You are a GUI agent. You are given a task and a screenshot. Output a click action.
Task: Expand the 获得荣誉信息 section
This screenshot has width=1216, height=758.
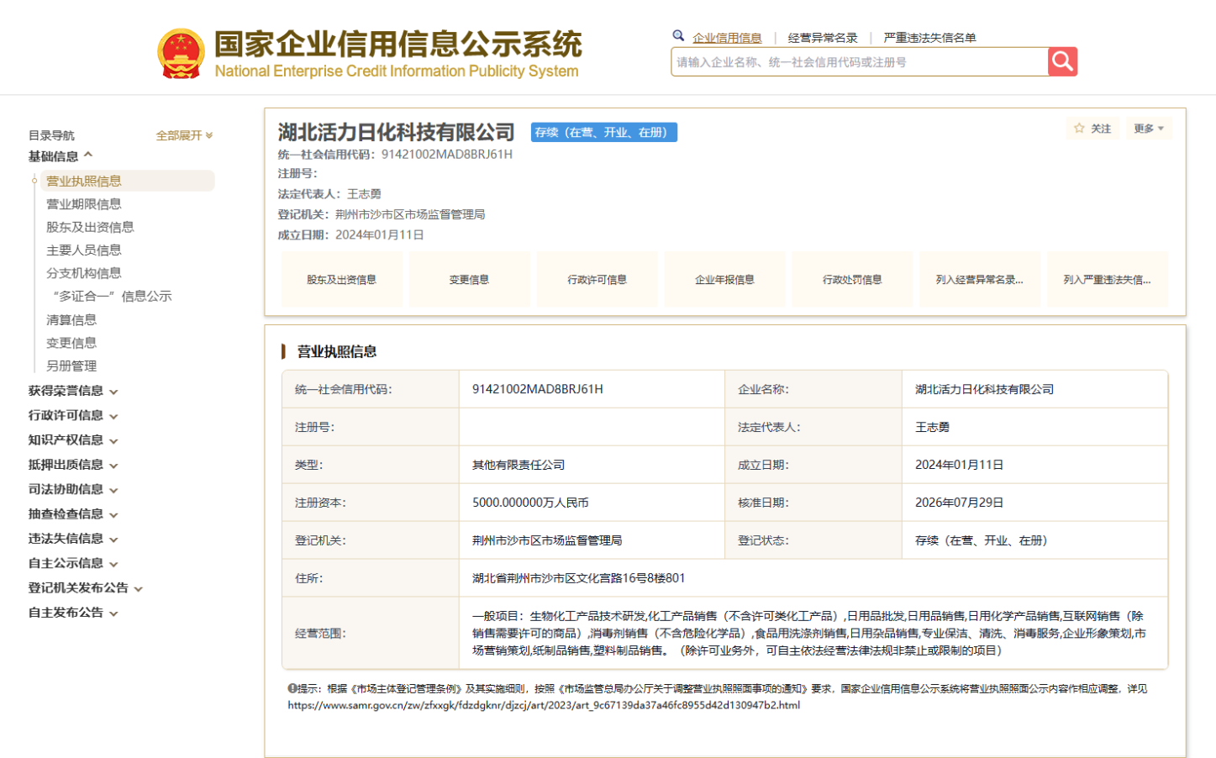coord(73,391)
